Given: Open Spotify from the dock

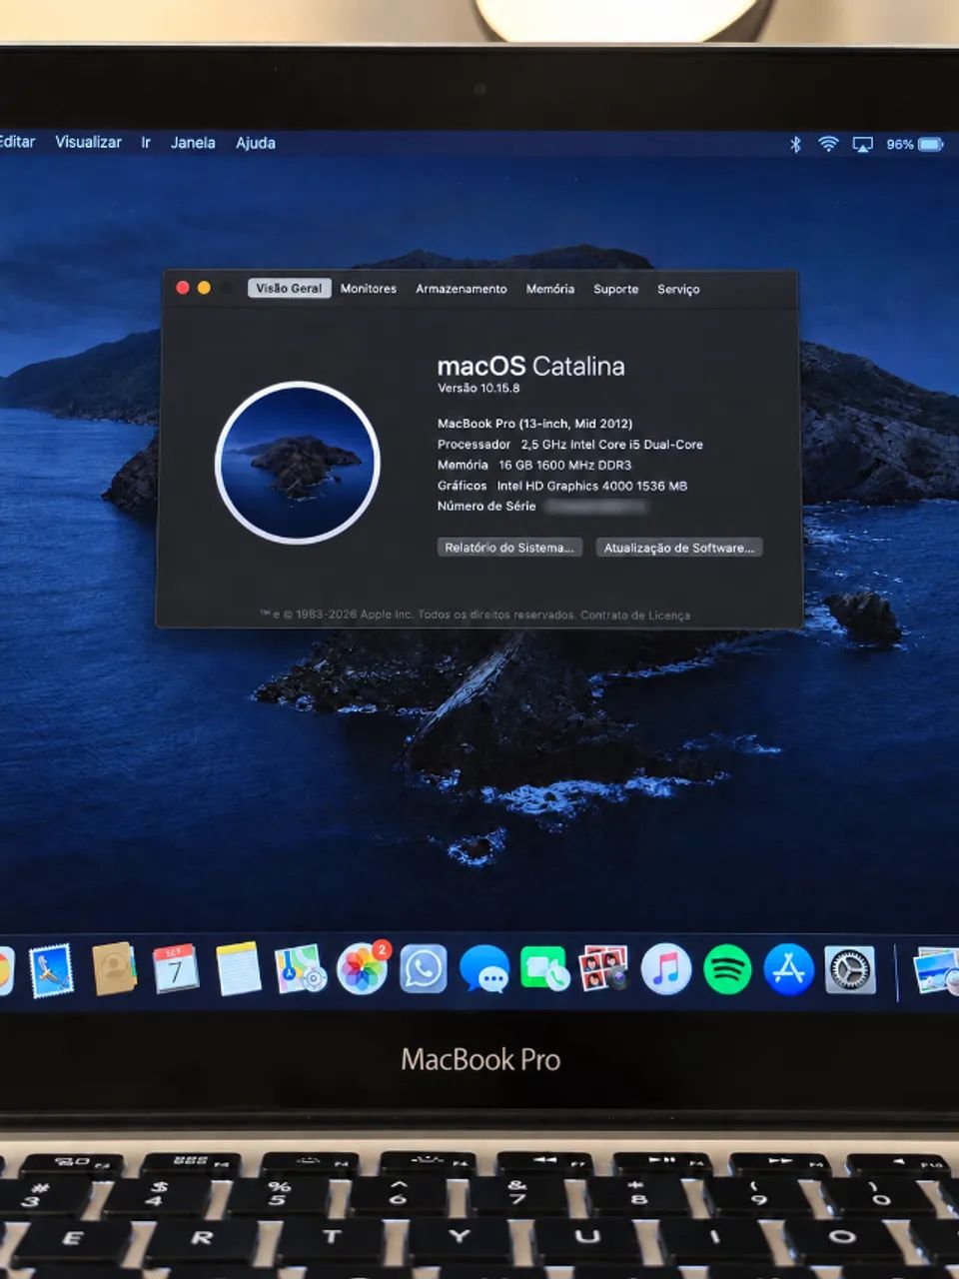Looking at the screenshot, I should point(727,969).
